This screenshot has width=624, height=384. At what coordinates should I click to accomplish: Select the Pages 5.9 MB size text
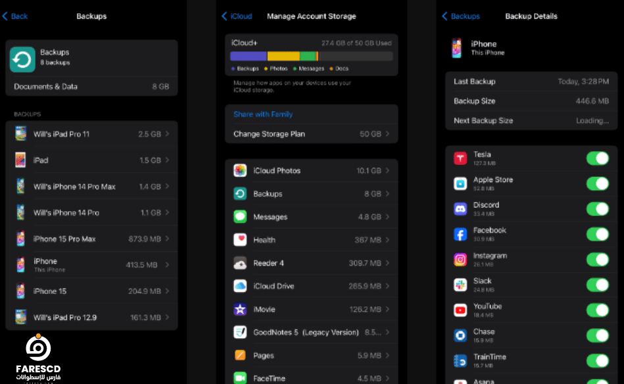tap(370, 355)
